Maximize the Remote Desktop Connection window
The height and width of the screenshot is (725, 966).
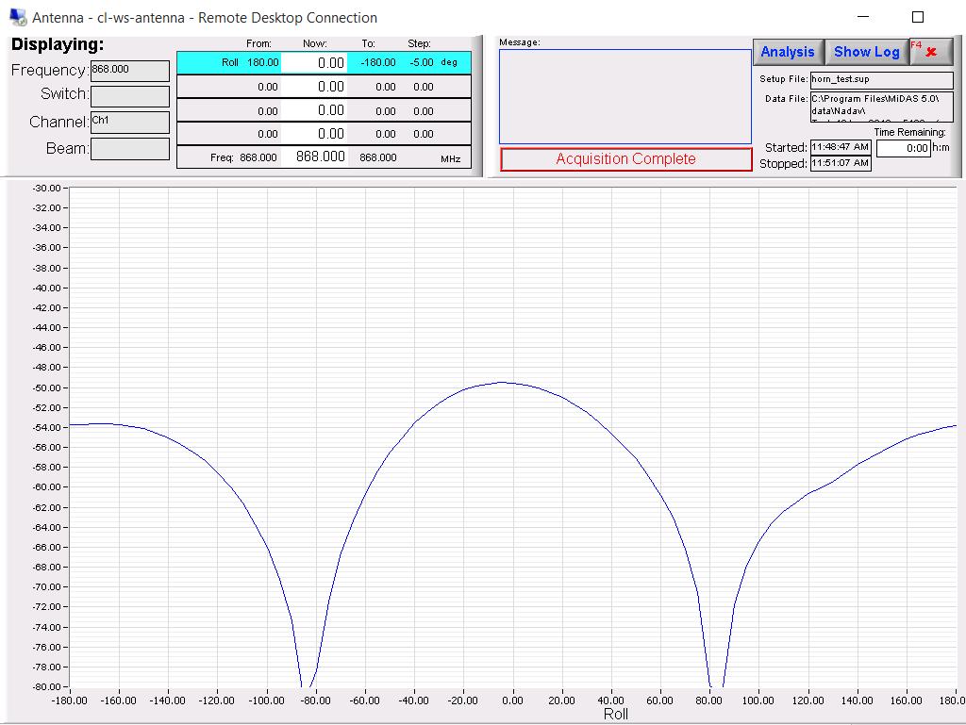click(x=917, y=17)
